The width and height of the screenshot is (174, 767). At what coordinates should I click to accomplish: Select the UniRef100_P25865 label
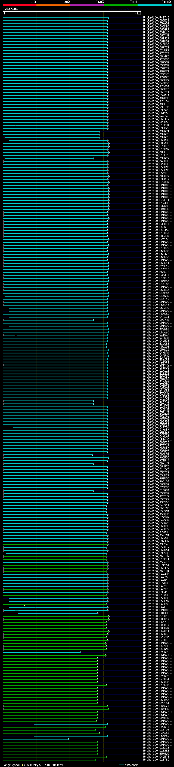point(156,122)
